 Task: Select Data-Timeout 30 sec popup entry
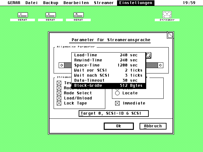(x=108, y=80)
